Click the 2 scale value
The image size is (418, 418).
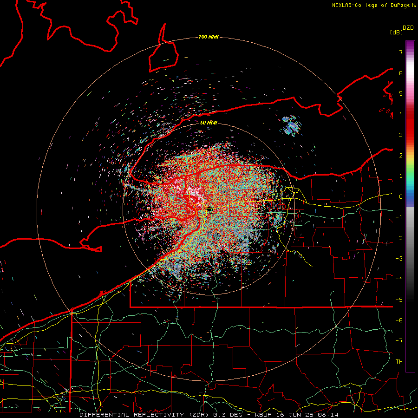(x=401, y=156)
